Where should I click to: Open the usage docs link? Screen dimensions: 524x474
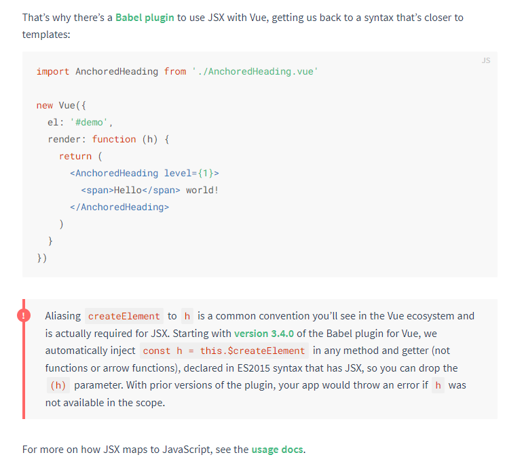coord(277,449)
